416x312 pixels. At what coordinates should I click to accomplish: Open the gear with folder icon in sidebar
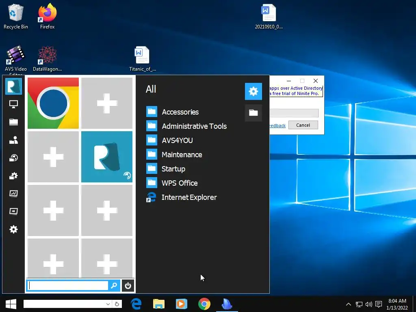point(13,175)
